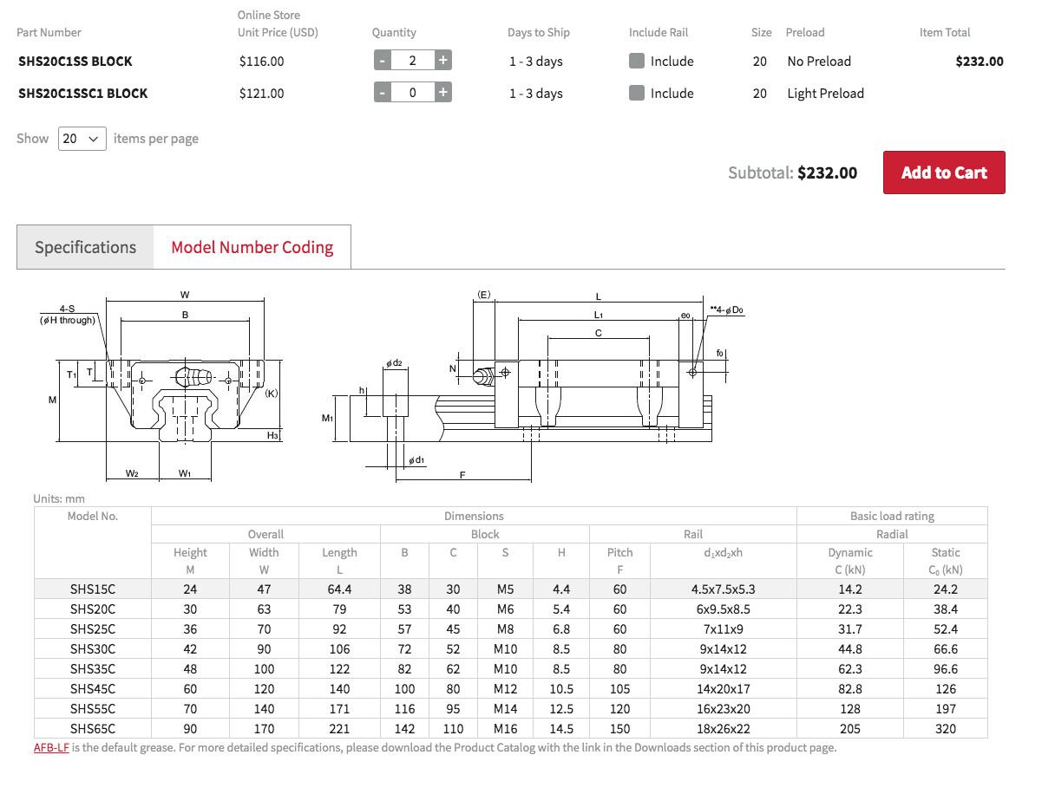Open the items per page dropdown
The width and height of the screenshot is (1055, 794).
coord(82,139)
